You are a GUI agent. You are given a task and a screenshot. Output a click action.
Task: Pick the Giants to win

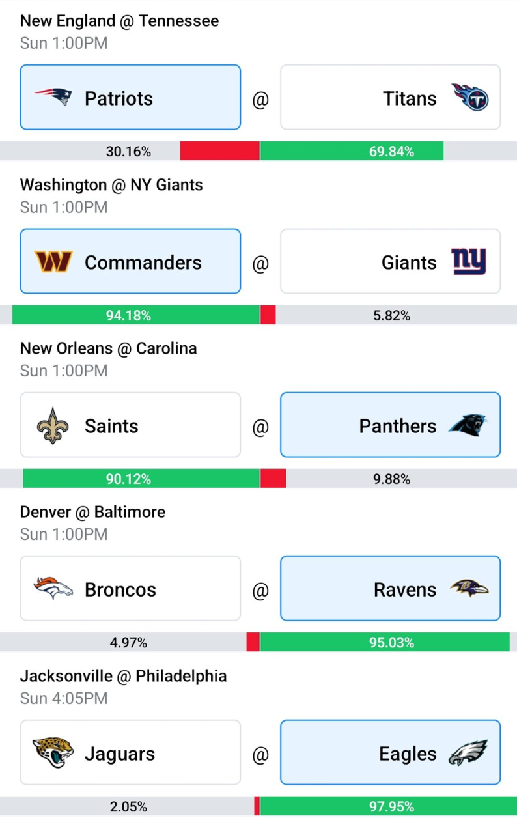click(x=391, y=261)
